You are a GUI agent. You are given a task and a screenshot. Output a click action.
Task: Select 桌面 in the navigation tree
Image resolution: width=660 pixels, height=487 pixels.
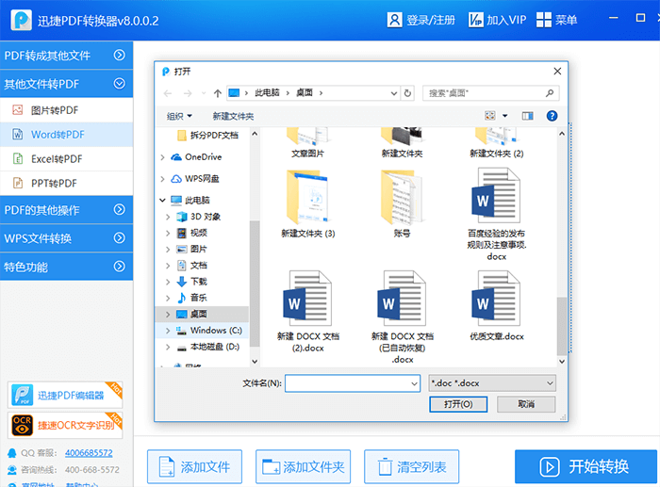point(202,314)
